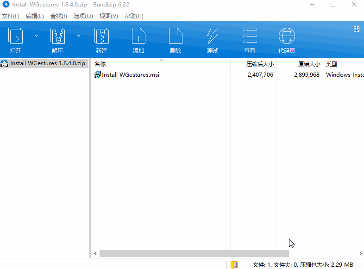364x269 pixels.
Task: Click the compressed size value 2,407,706
Action: pos(260,74)
